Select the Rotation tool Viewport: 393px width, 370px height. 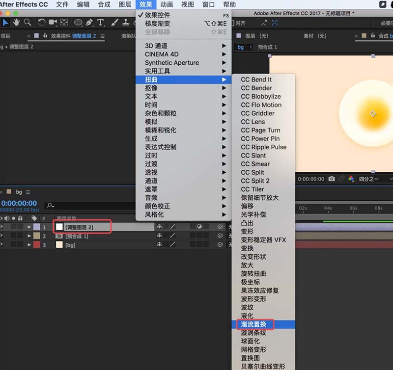click(x=41, y=23)
